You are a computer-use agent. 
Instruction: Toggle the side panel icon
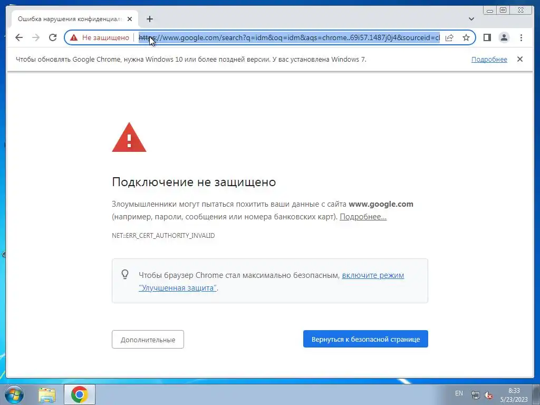(487, 37)
